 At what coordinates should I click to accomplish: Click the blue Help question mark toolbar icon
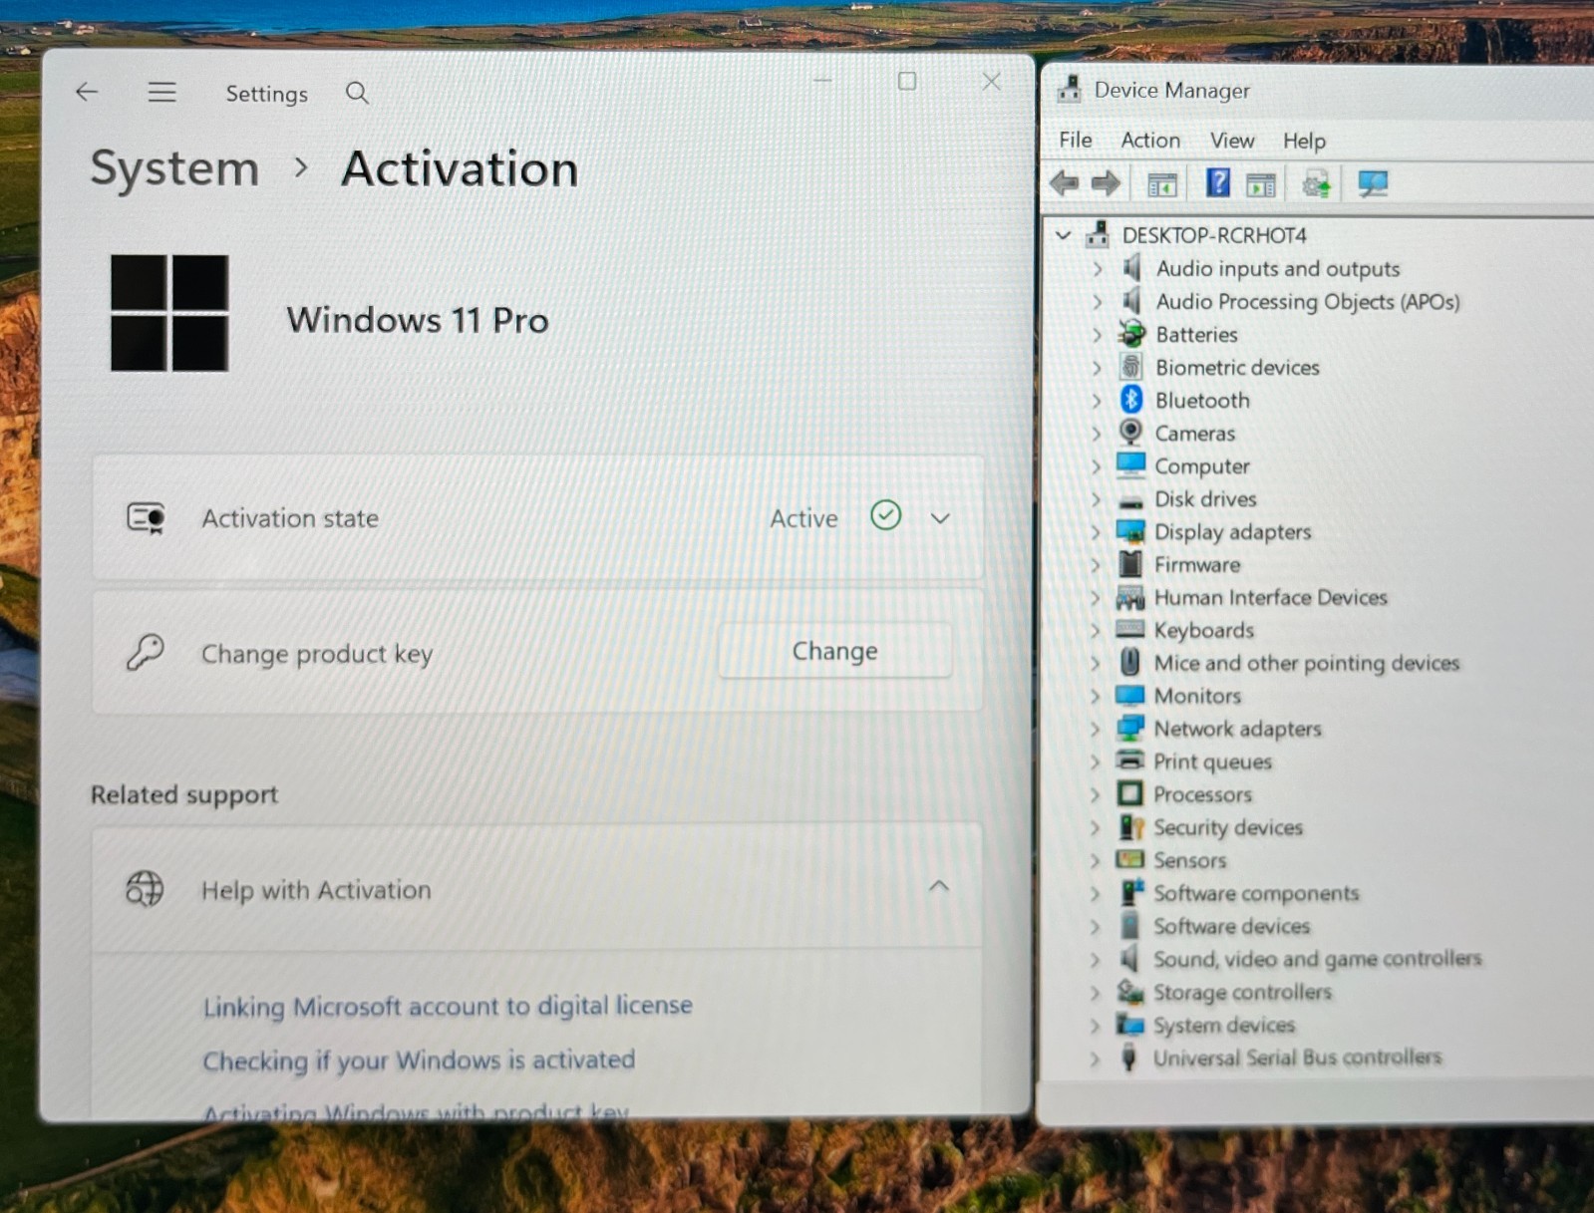(1217, 183)
